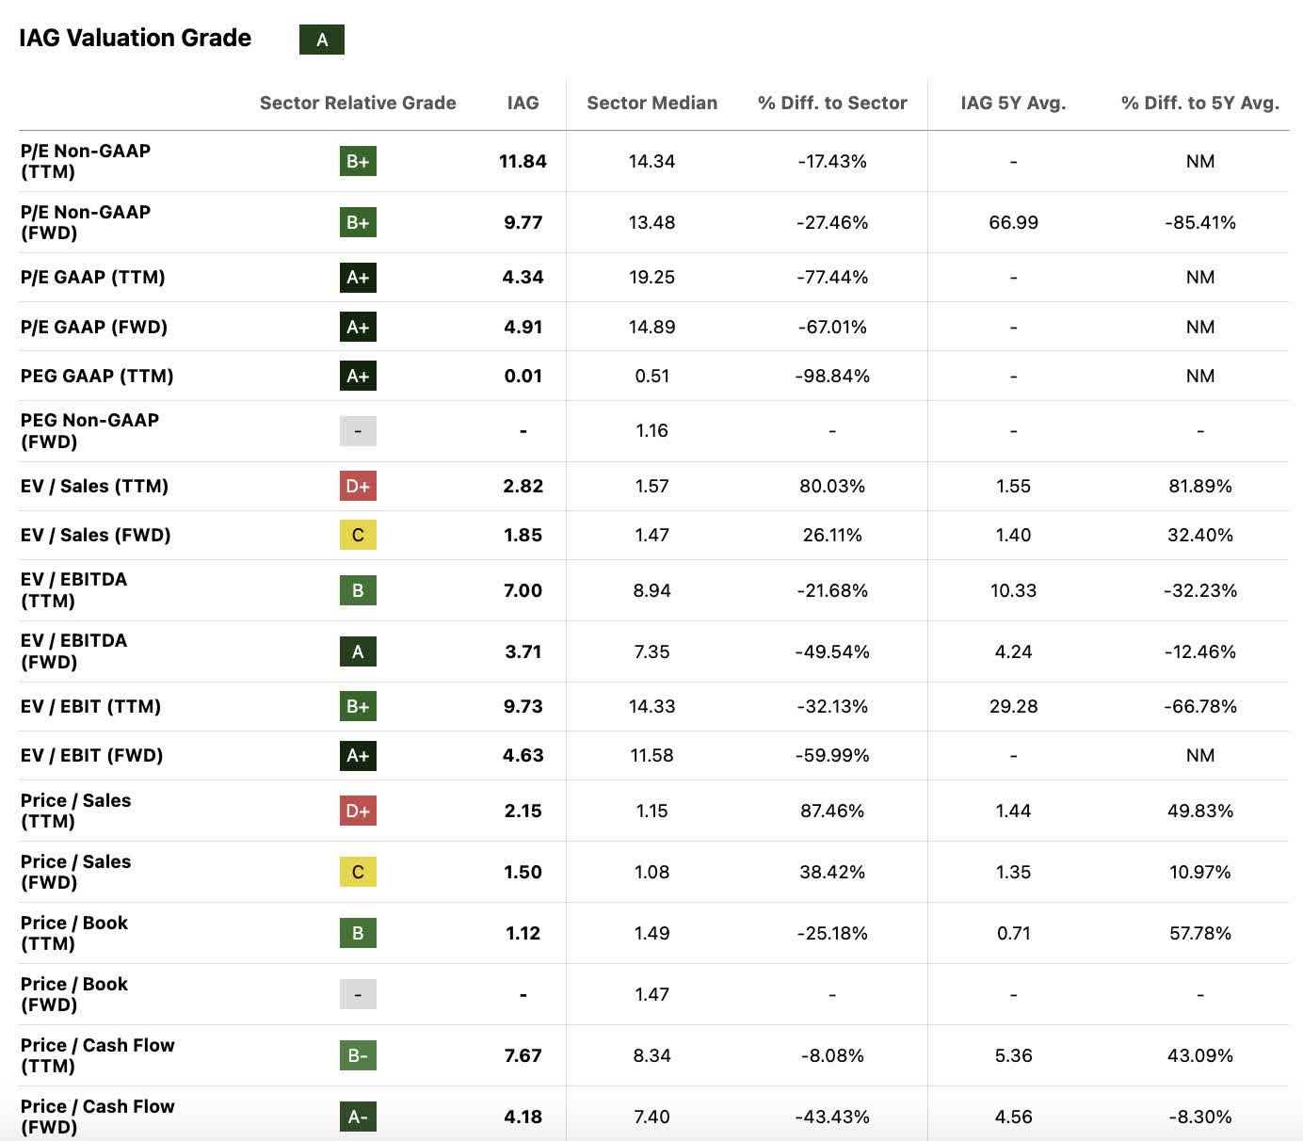Click the 5Y average value 10.33

click(1013, 590)
